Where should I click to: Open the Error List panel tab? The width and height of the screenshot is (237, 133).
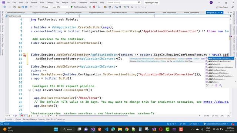[x=9, y=119]
